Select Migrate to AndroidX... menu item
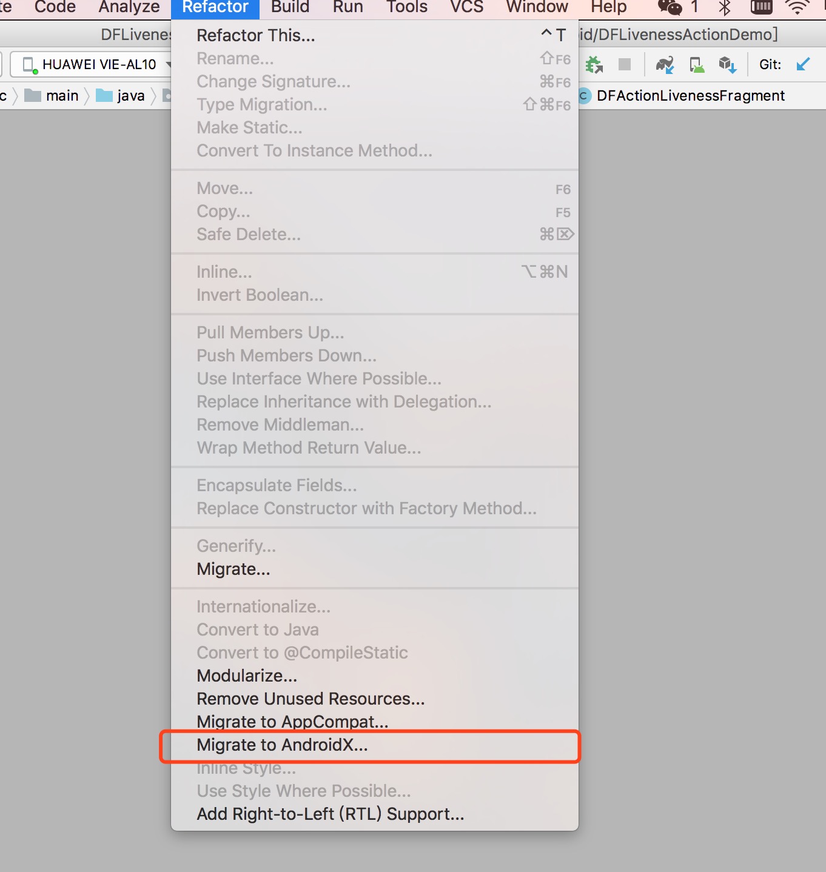This screenshot has height=872, width=826. point(282,745)
